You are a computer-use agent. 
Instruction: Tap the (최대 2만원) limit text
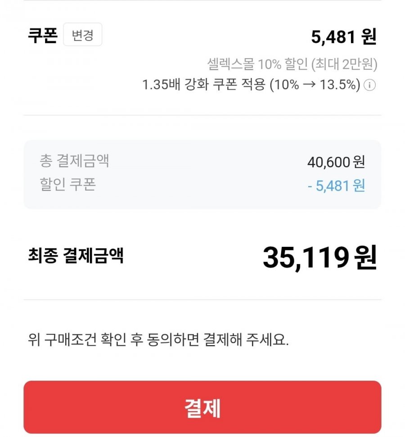(344, 64)
